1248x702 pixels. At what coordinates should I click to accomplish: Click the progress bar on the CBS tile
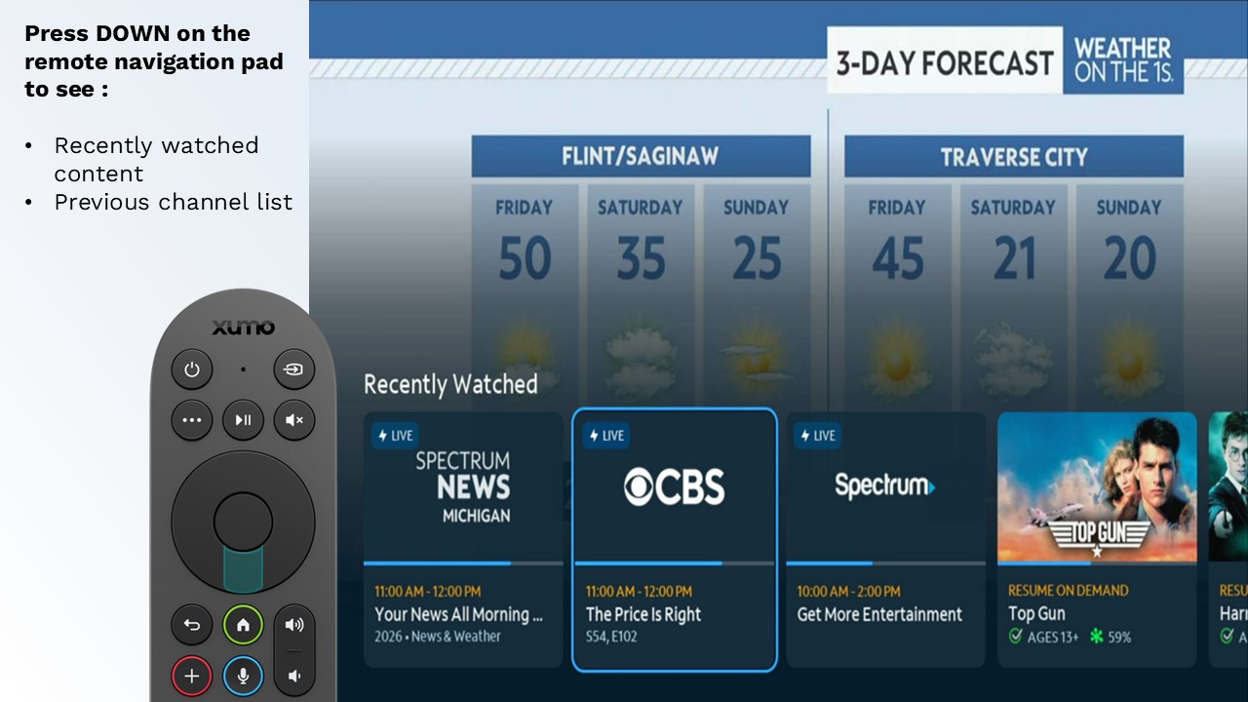(x=674, y=564)
